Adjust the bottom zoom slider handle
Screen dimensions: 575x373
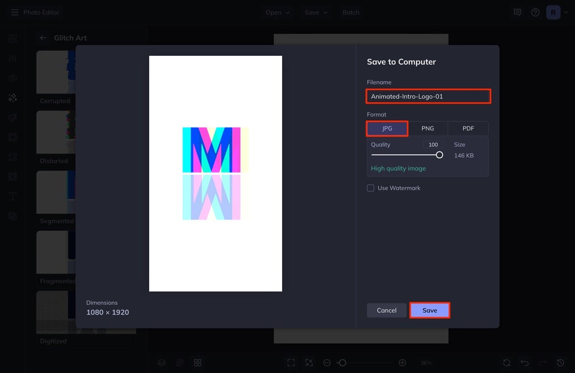tap(342, 363)
